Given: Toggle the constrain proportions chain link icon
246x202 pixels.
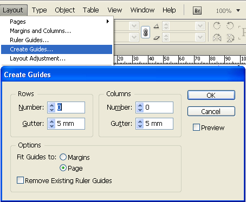Looking at the screenshot, I should click(x=145, y=32).
